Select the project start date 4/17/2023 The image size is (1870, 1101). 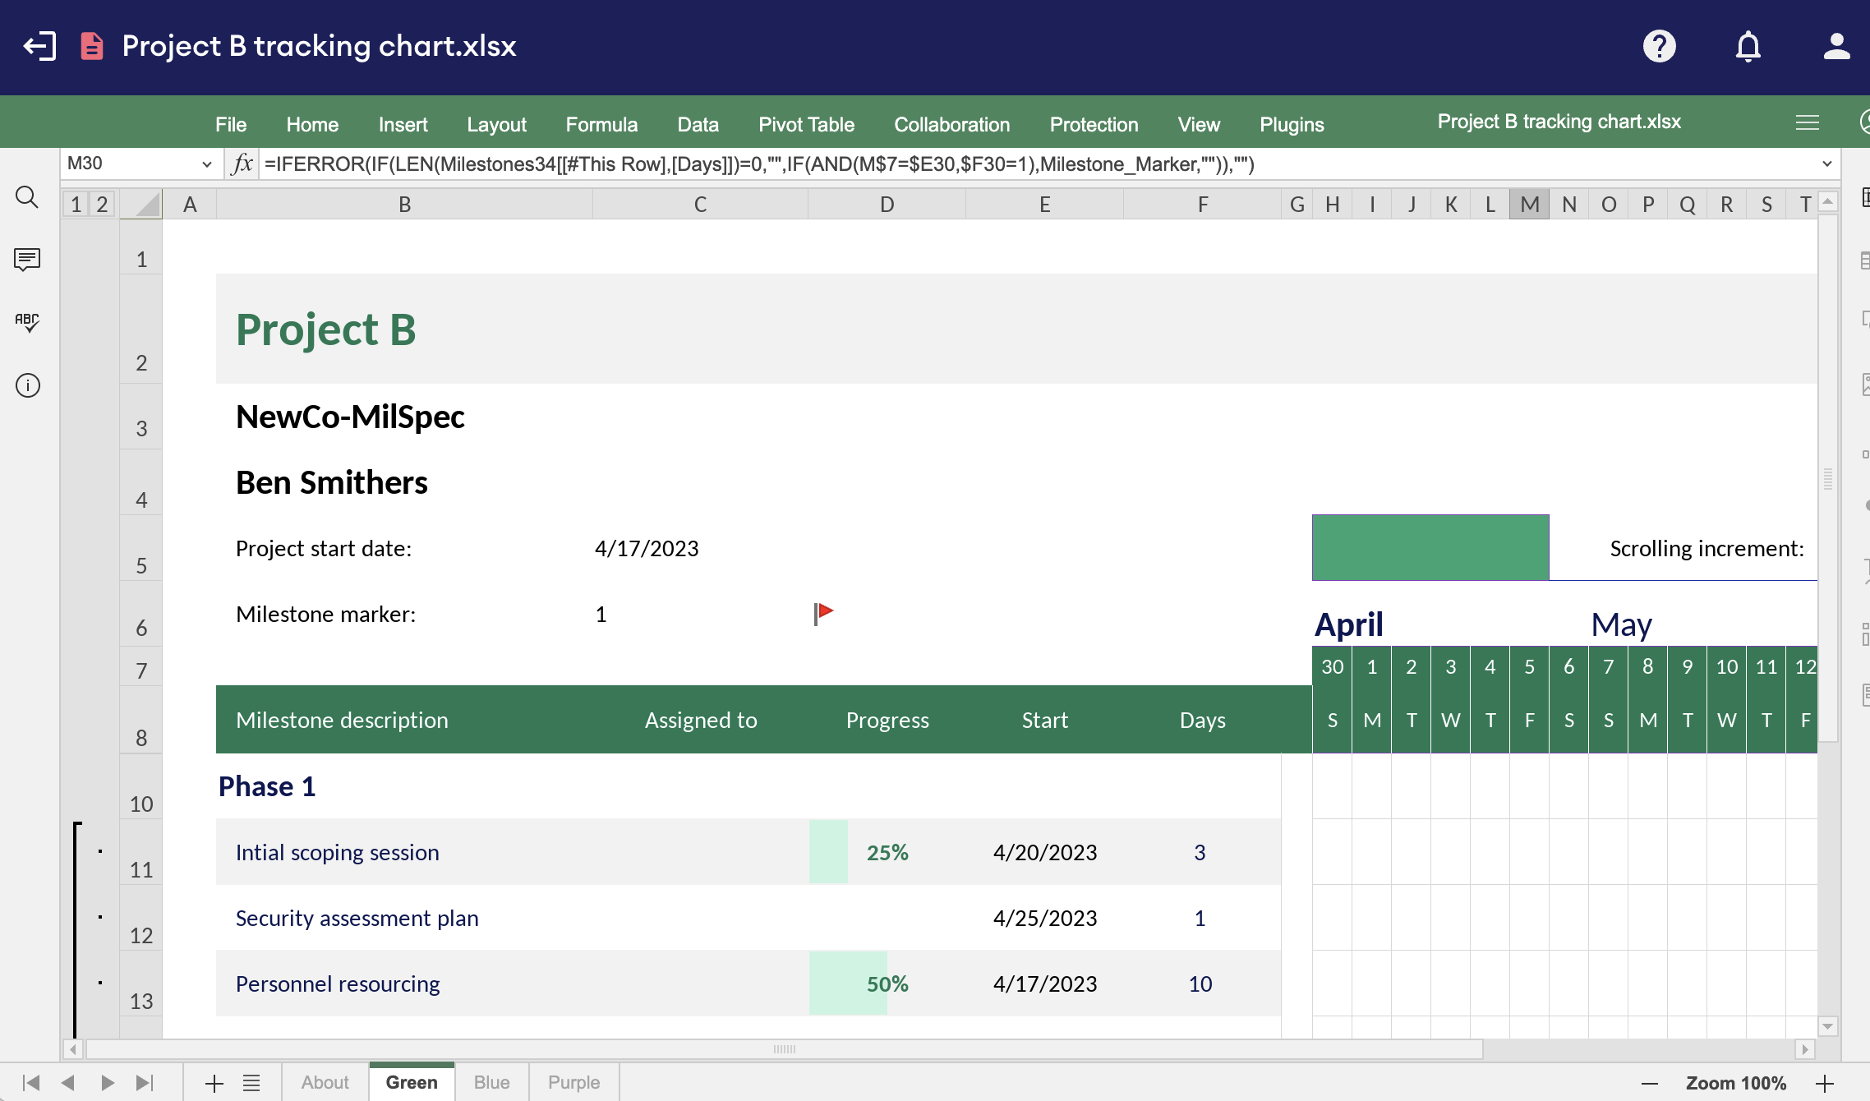click(x=647, y=548)
